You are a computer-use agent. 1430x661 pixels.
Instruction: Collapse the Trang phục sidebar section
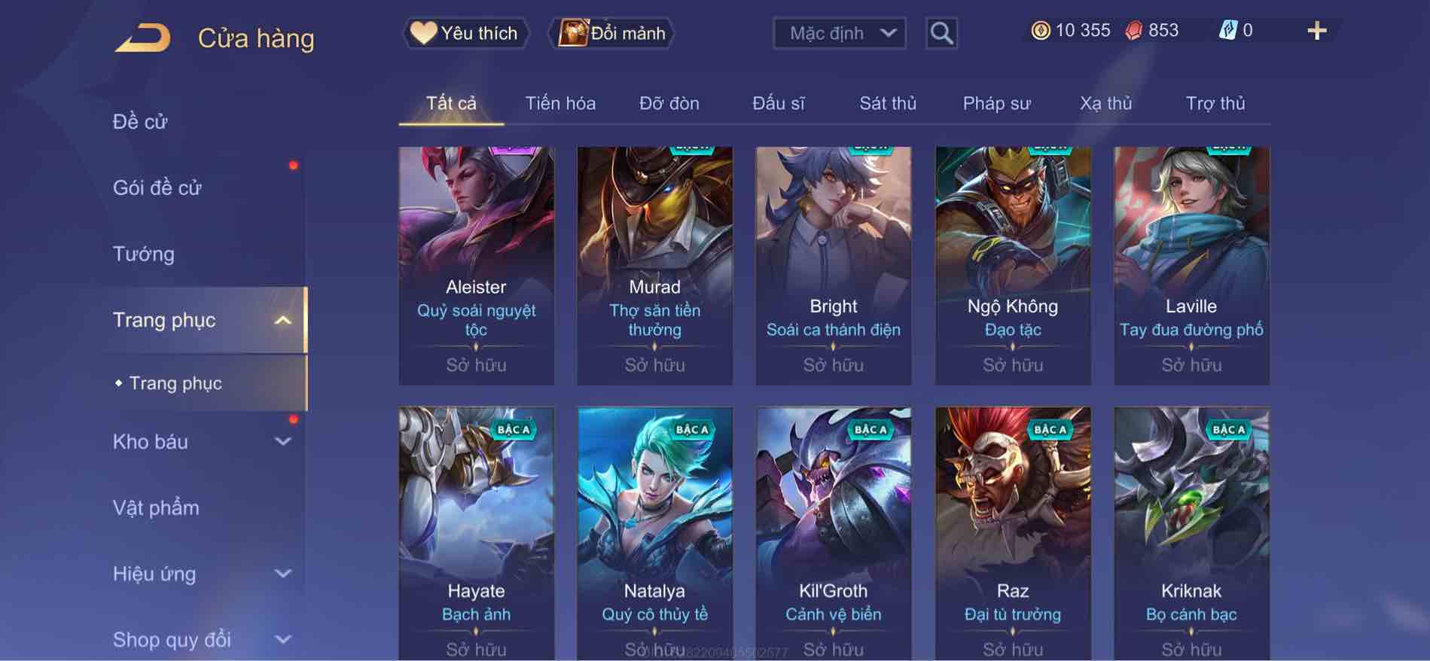(x=283, y=320)
